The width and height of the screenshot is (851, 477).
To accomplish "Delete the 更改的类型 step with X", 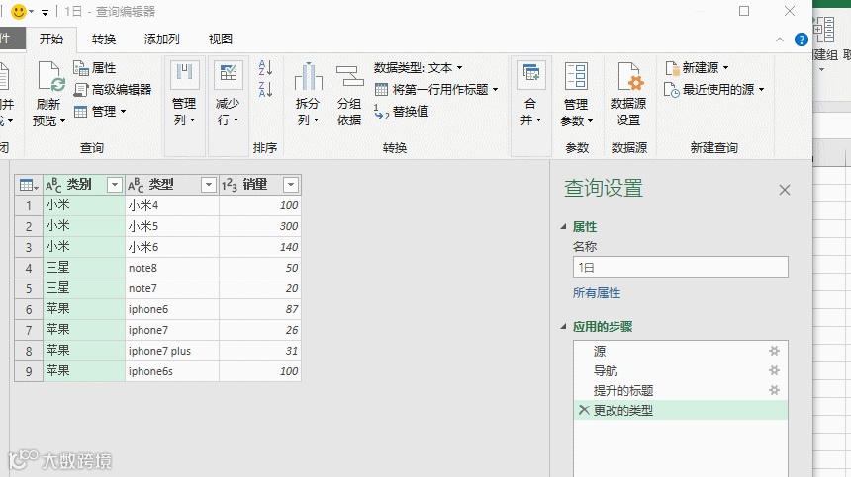I will (584, 410).
